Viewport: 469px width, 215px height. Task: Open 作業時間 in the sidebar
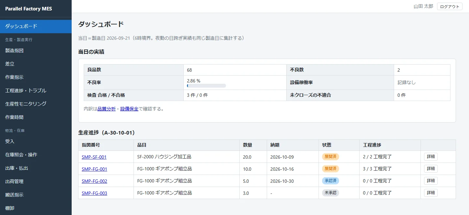(x=36, y=117)
